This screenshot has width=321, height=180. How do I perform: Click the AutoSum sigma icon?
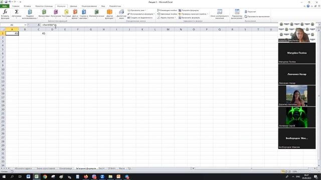pos(17,12)
